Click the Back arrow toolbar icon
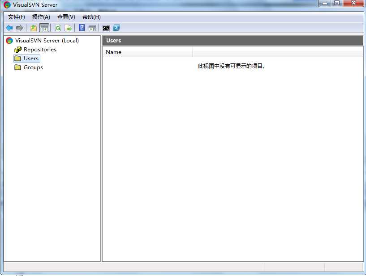The width and height of the screenshot is (366, 276). click(9, 28)
